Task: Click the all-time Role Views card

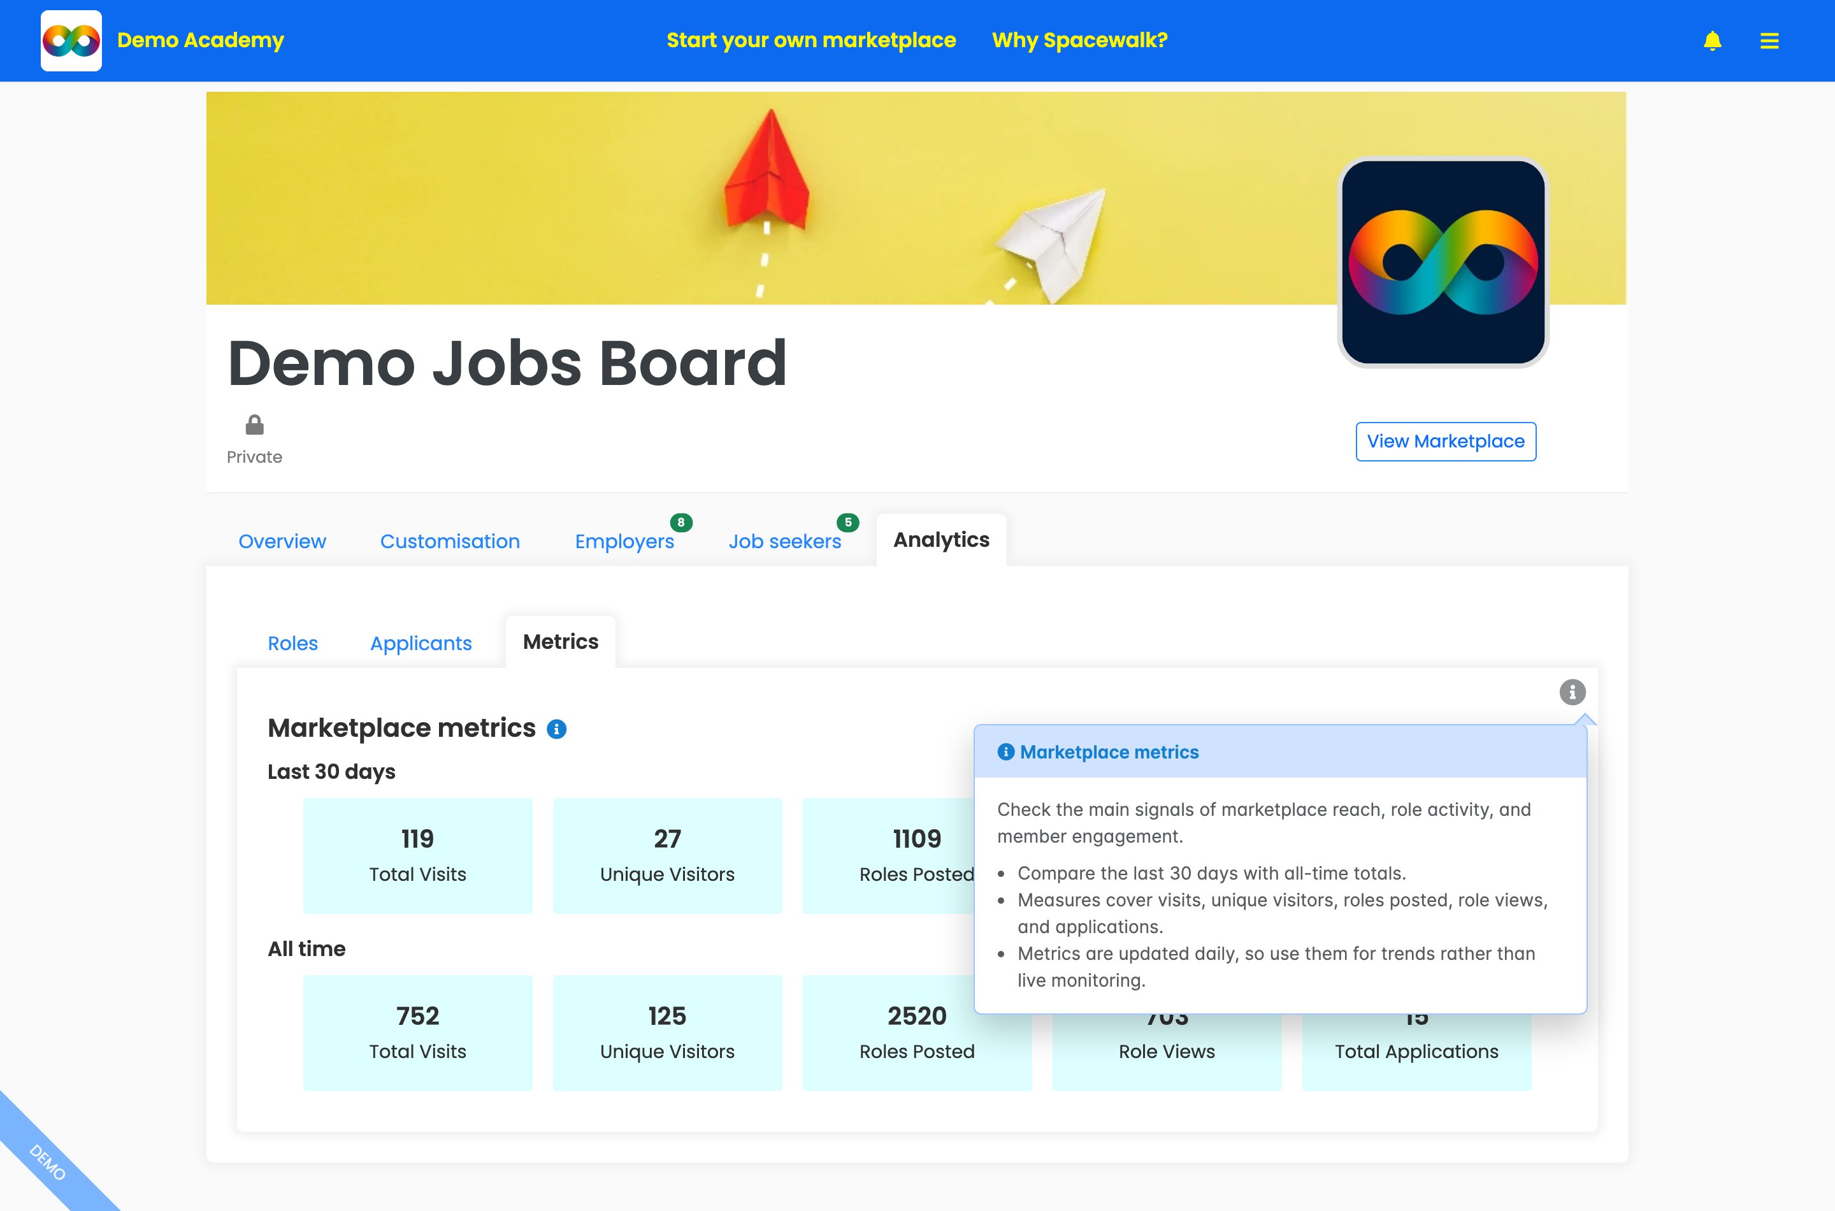Action: (x=1167, y=1052)
